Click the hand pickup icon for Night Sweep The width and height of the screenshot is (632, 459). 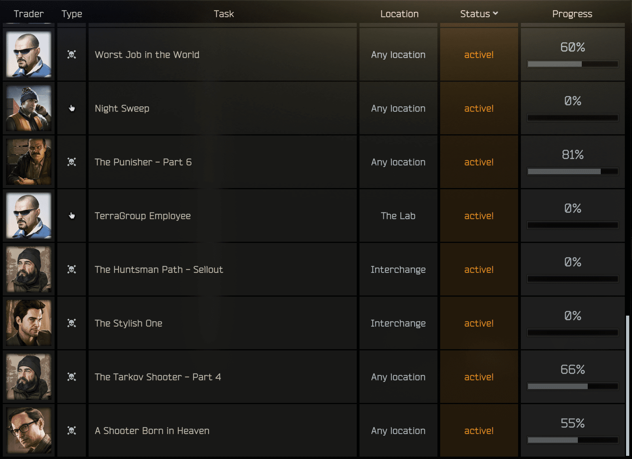72,108
